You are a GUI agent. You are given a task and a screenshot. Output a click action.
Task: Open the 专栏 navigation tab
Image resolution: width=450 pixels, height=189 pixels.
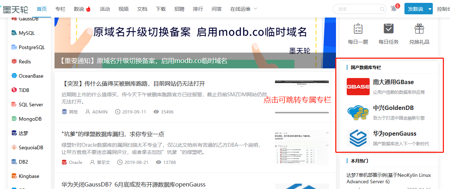pyautogui.click(x=60, y=9)
